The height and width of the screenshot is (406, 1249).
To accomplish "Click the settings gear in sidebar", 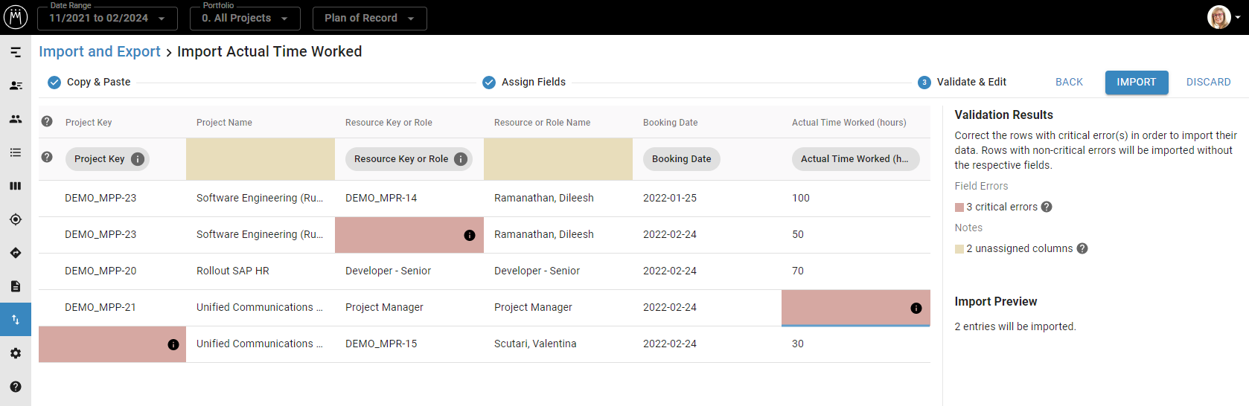I will click(16, 353).
